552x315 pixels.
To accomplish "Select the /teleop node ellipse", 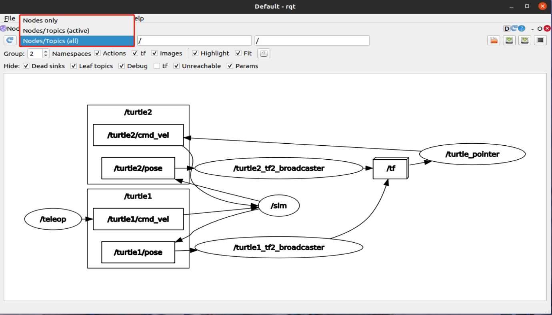I will click(53, 219).
